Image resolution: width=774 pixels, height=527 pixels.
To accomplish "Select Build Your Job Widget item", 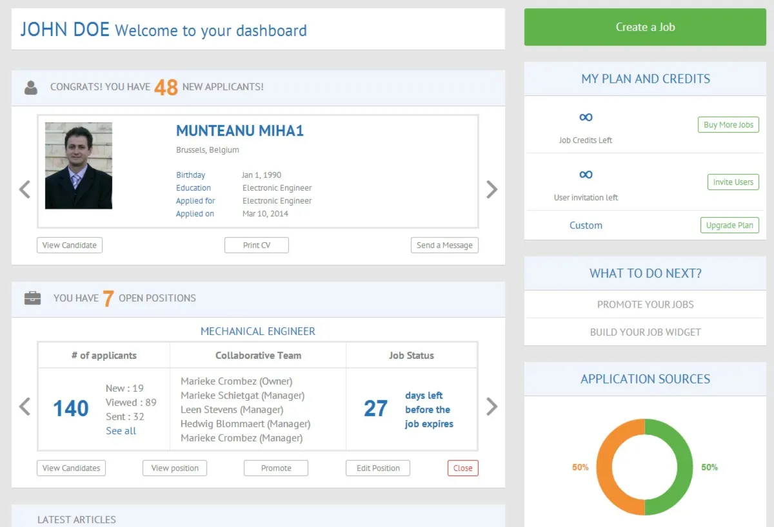I will (x=645, y=332).
